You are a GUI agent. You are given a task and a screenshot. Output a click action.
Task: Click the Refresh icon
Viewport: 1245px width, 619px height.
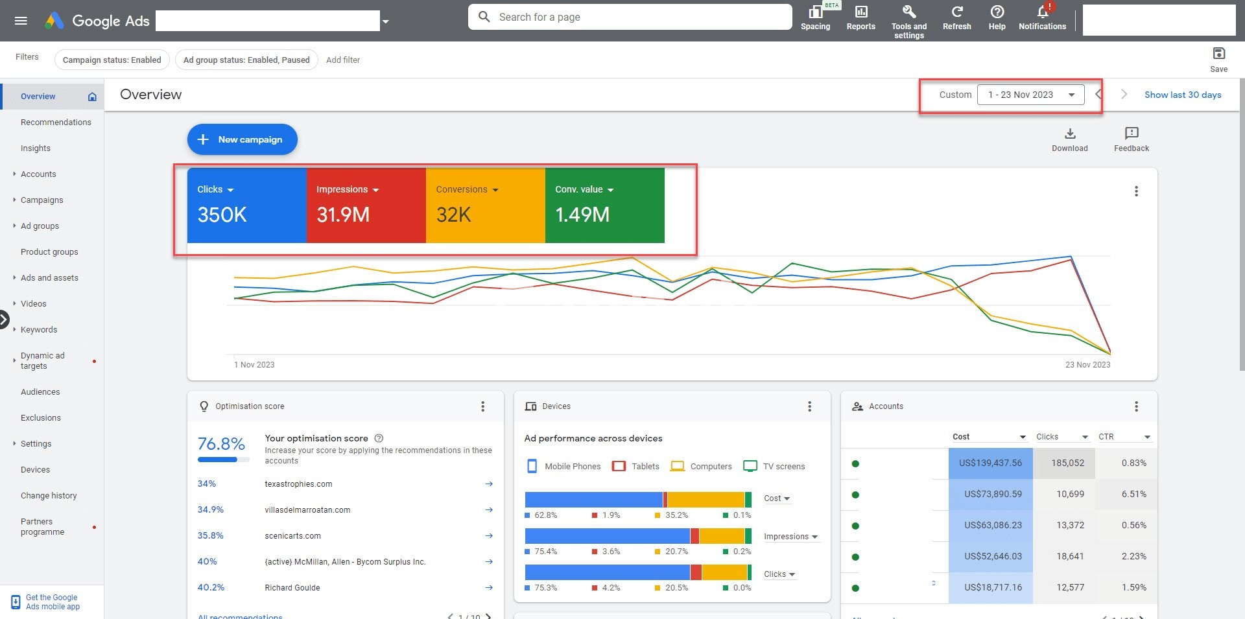[x=956, y=12]
